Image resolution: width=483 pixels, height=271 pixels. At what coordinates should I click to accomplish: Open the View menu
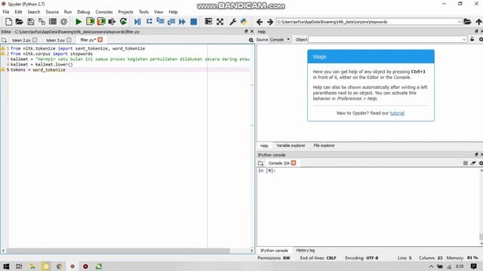(x=158, y=12)
